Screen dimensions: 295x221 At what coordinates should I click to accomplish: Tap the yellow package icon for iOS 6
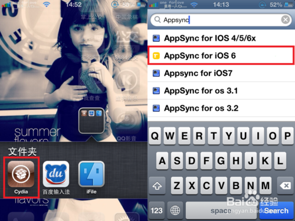(x=156, y=56)
